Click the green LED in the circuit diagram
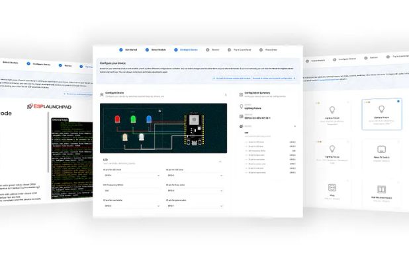 pyautogui.click(x=133, y=119)
